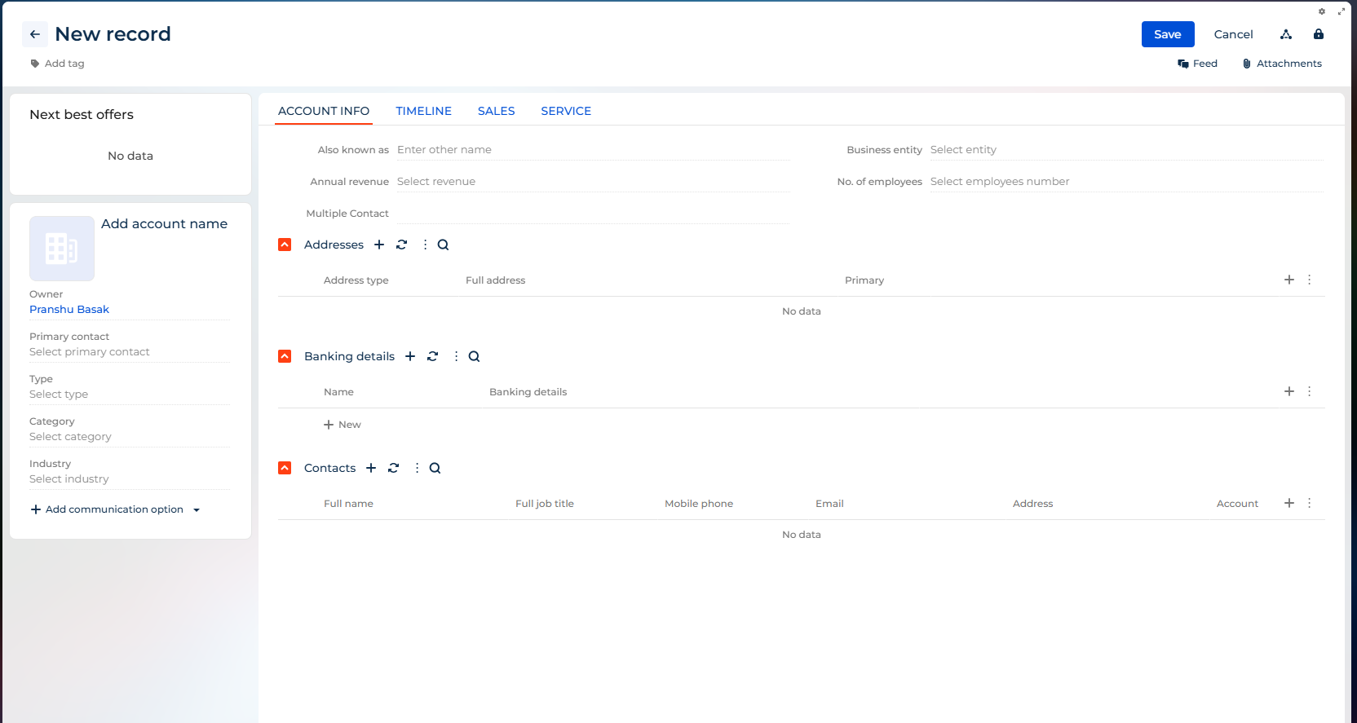Image resolution: width=1357 pixels, height=723 pixels.
Task: Save the new record
Action: pos(1168,34)
